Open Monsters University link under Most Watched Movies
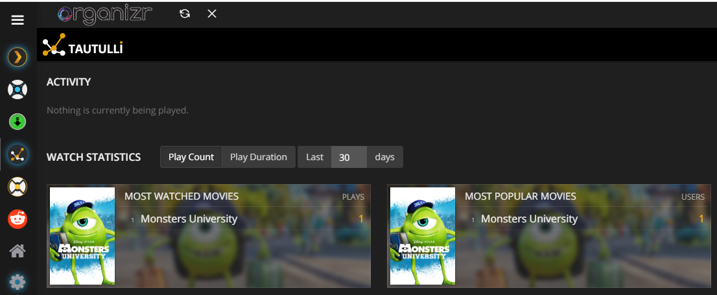 pos(189,219)
